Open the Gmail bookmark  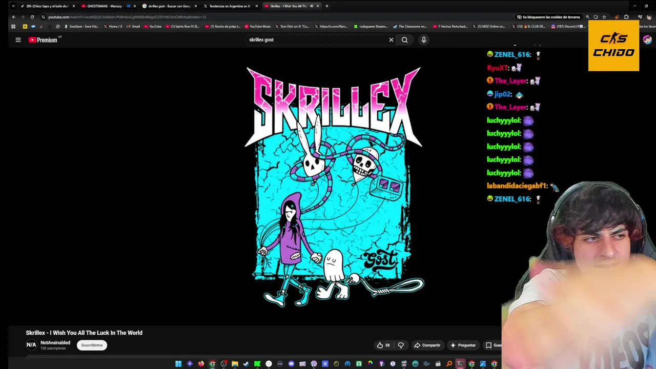pos(133,26)
